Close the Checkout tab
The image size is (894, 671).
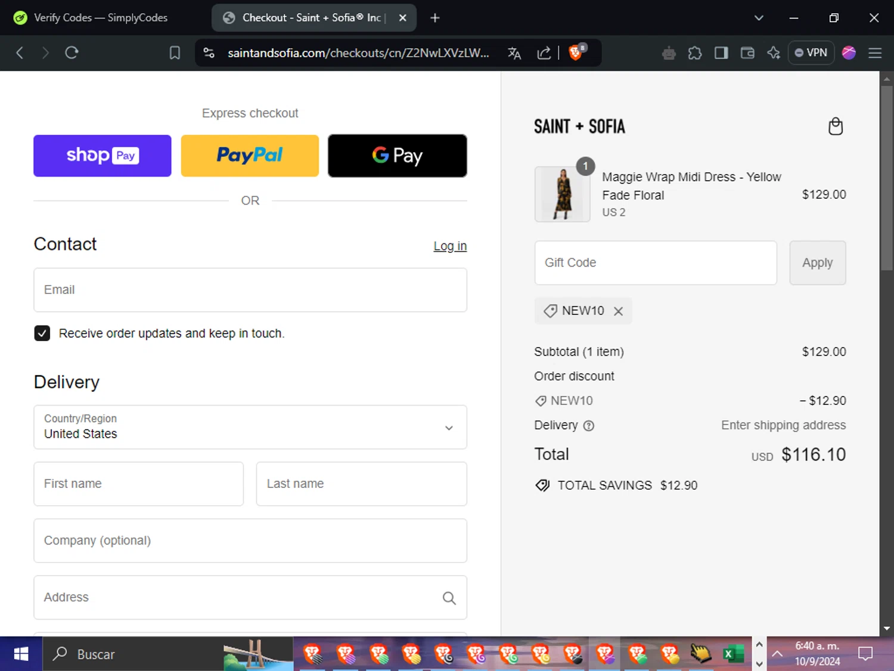pos(403,18)
